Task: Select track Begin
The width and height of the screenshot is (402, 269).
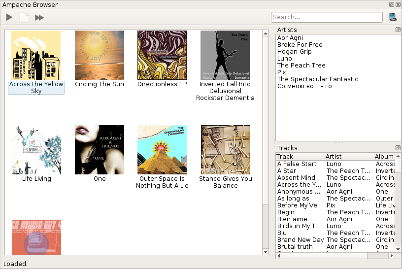Action: click(286, 212)
